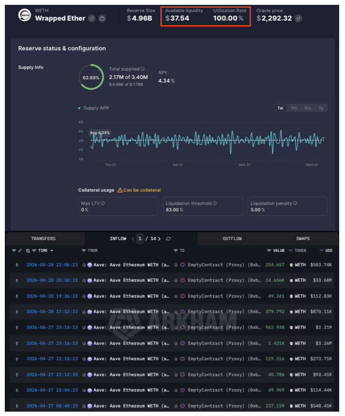
Task: Open the TRANSFERS tab
Action: [43, 238]
